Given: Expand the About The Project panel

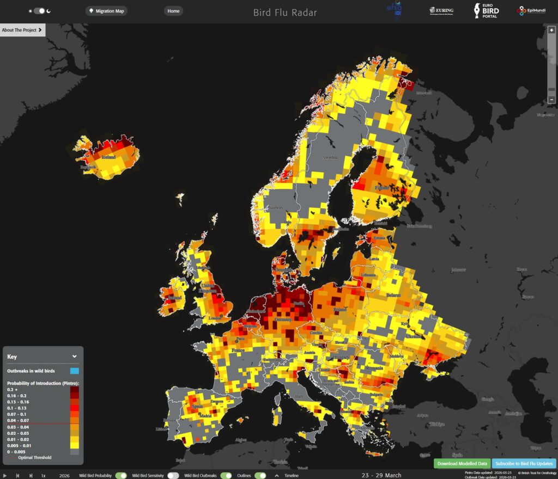Looking at the screenshot, I should [x=22, y=30].
